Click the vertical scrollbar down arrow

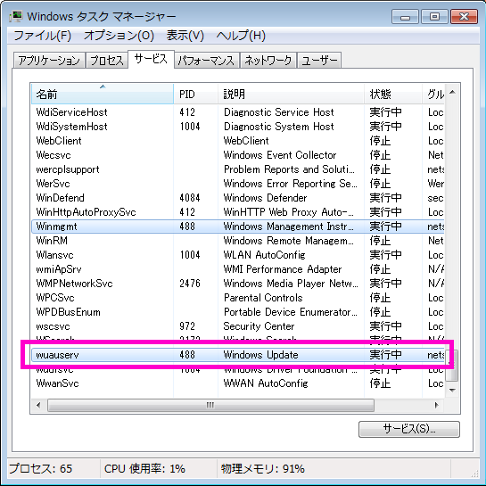(x=452, y=391)
